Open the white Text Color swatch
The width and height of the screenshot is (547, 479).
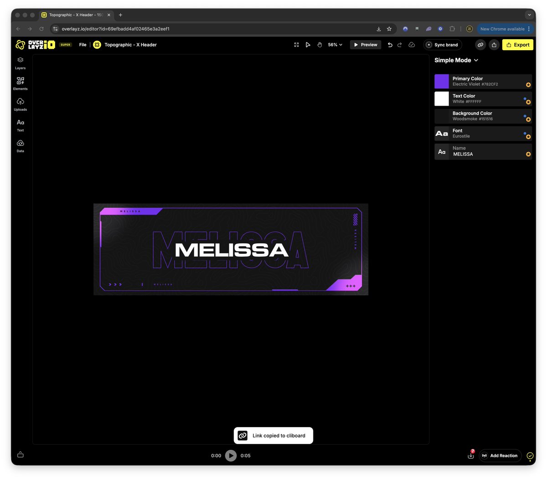[442, 99]
